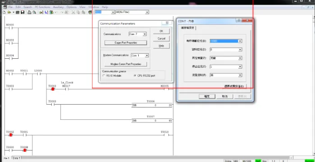Click Cancel in Communication Parameters dialog
Viewport: 315px width, 162px height.
tap(161, 39)
